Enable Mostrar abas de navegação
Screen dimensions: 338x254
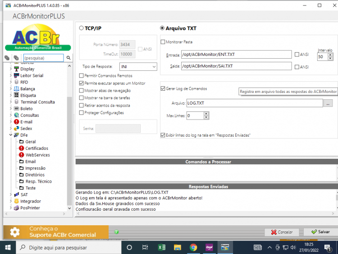tap(81, 90)
